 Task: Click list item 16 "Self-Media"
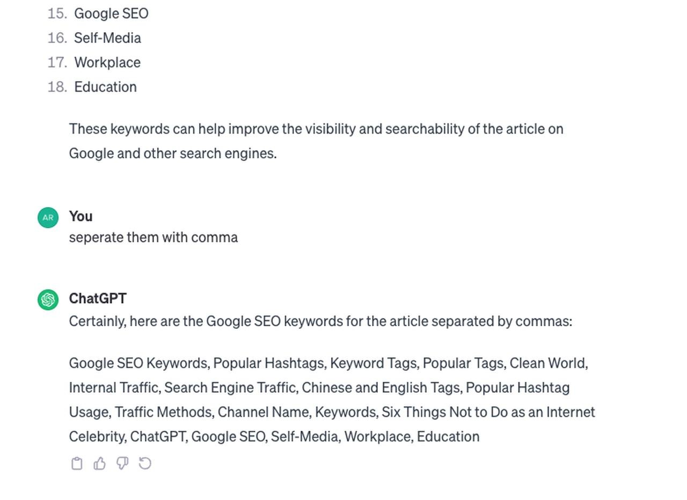(107, 38)
